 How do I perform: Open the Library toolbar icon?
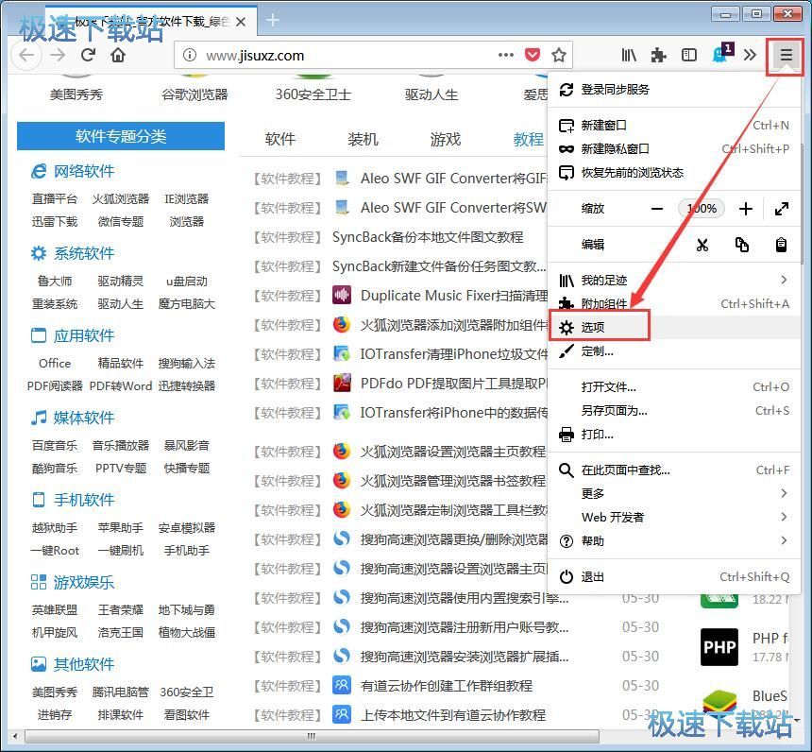coord(629,55)
